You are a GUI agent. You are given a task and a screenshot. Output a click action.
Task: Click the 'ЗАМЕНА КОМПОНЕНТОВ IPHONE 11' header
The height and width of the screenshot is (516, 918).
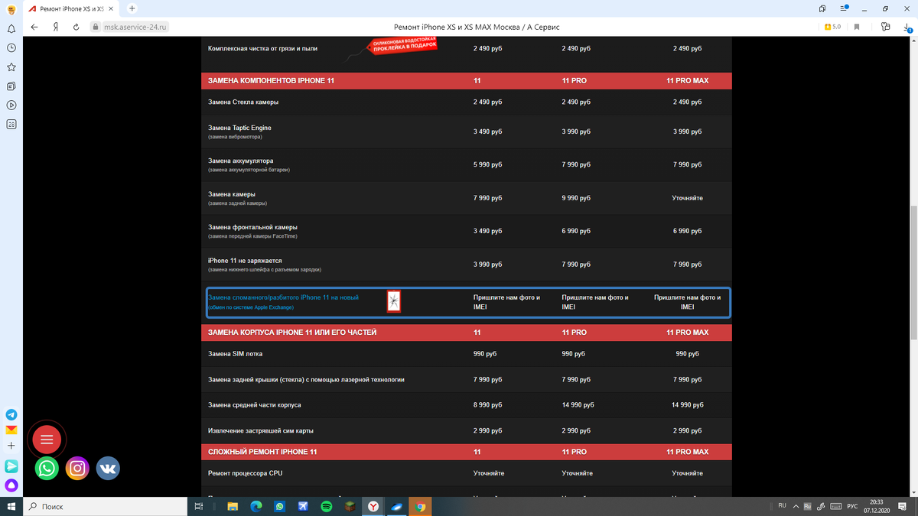point(271,80)
